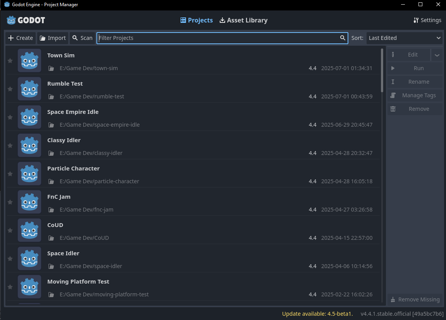This screenshot has height=320, width=446.
Task: Favorite the Moving Platform Test star
Action: (10, 287)
